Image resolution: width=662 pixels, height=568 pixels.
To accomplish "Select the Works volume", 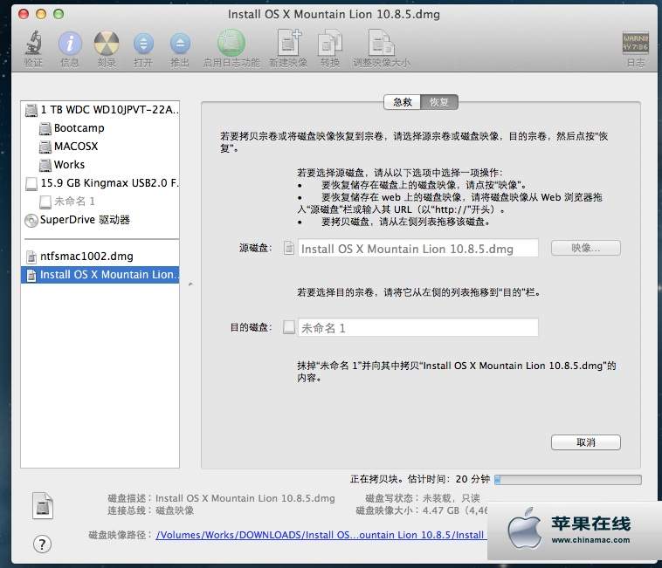I will [100, 164].
